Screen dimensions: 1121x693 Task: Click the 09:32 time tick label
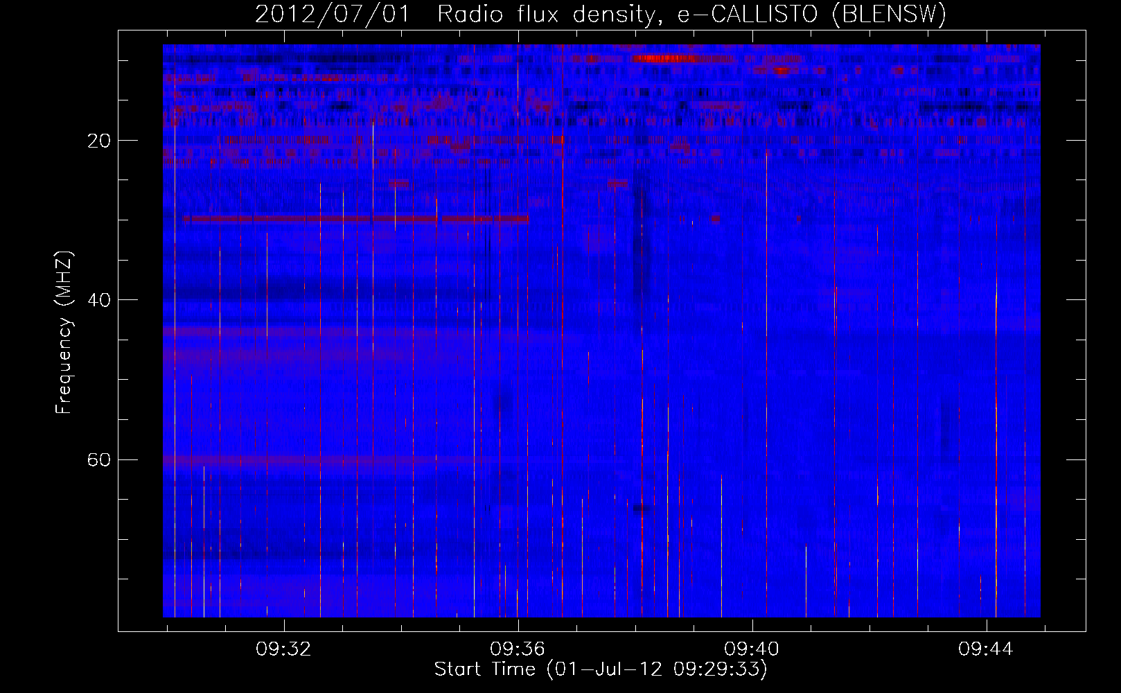click(x=283, y=649)
